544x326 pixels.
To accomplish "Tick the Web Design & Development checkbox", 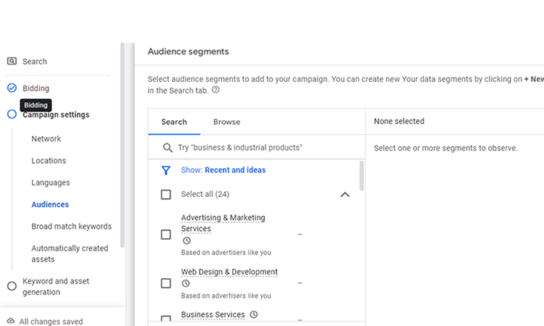I will 166,283.
